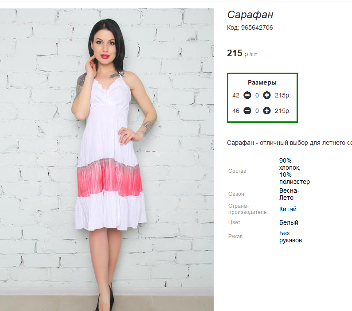
Task: Decrease quantity for size 42
Action: 247,95
